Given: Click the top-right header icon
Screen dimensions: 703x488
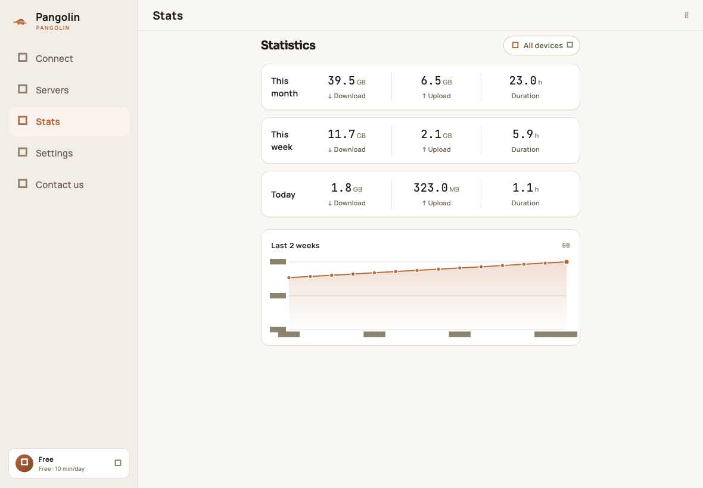Looking at the screenshot, I should (x=686, y=15).
